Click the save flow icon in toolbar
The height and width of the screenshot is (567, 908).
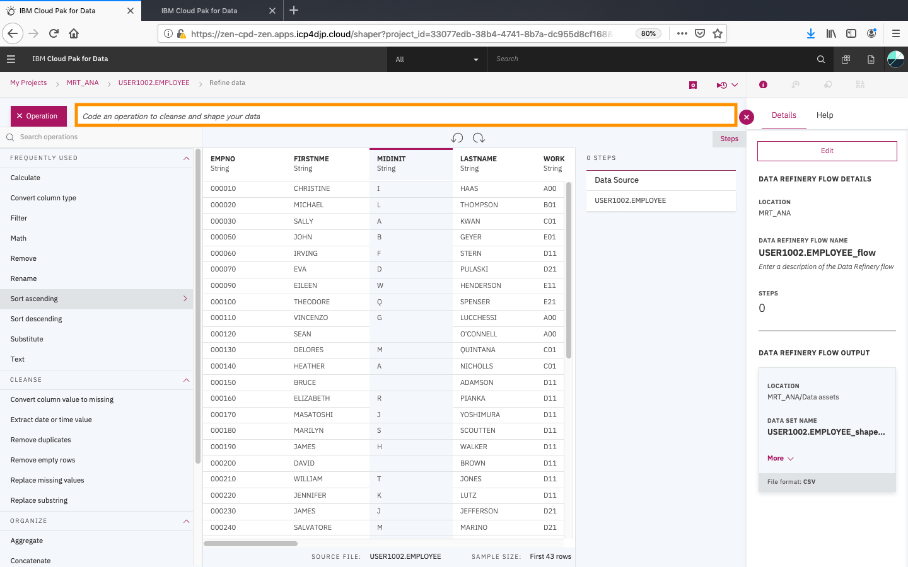693,85
